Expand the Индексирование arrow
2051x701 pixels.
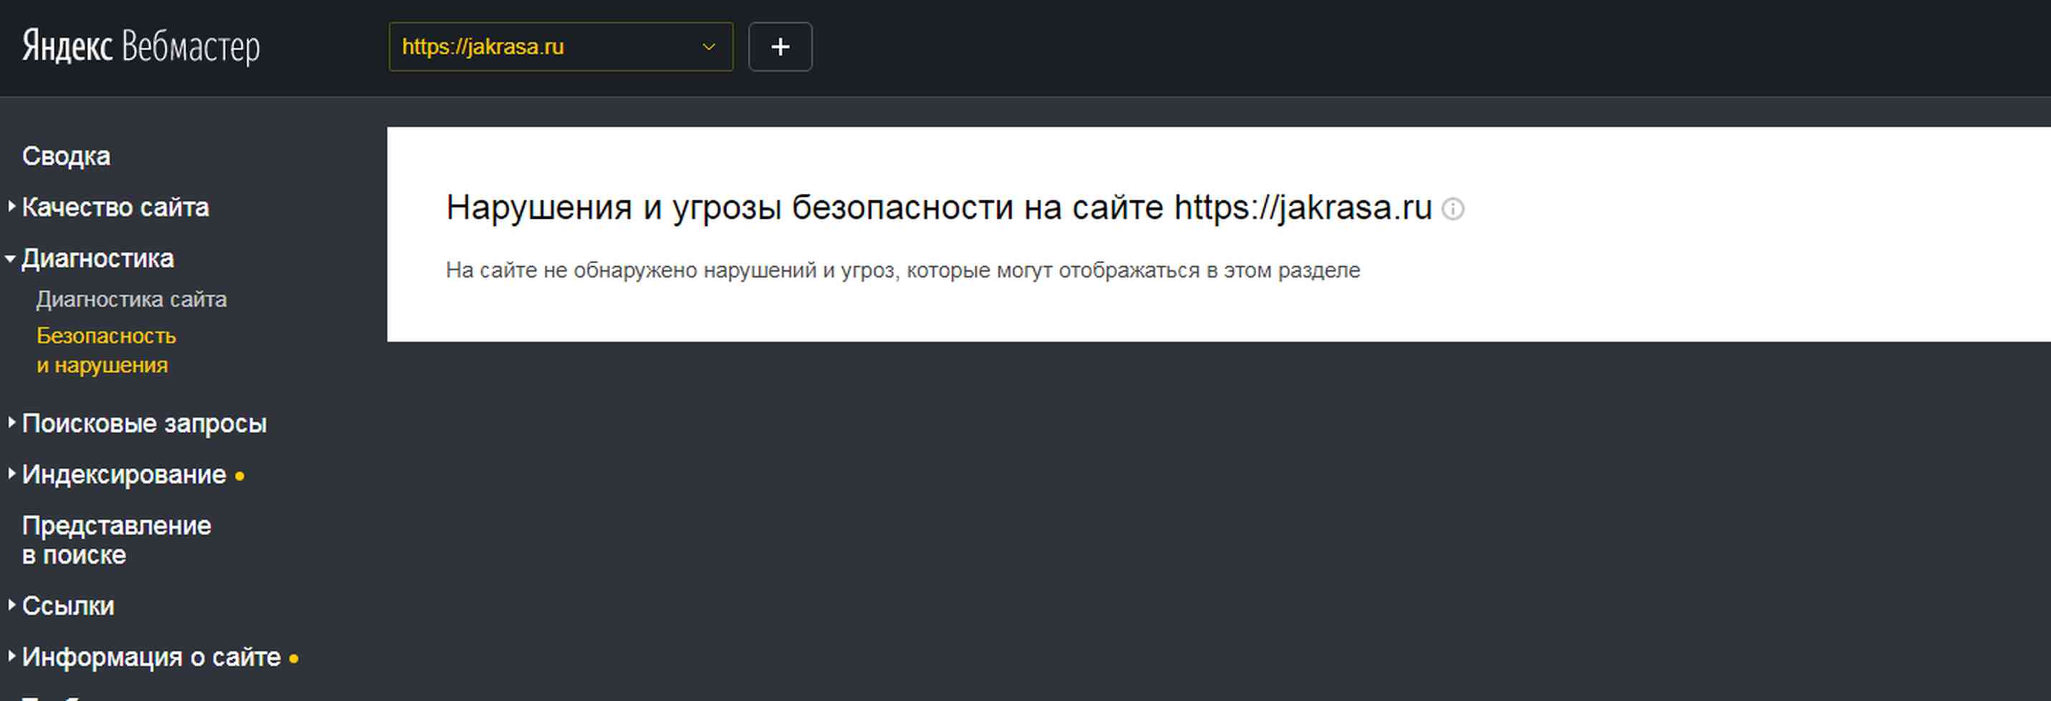(11, 474)
